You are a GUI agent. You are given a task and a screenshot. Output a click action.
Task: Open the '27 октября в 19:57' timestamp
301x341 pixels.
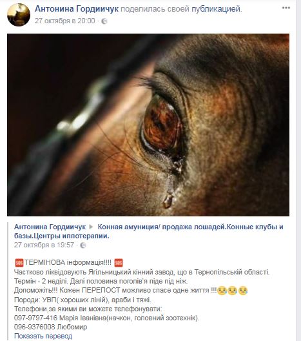44,245
